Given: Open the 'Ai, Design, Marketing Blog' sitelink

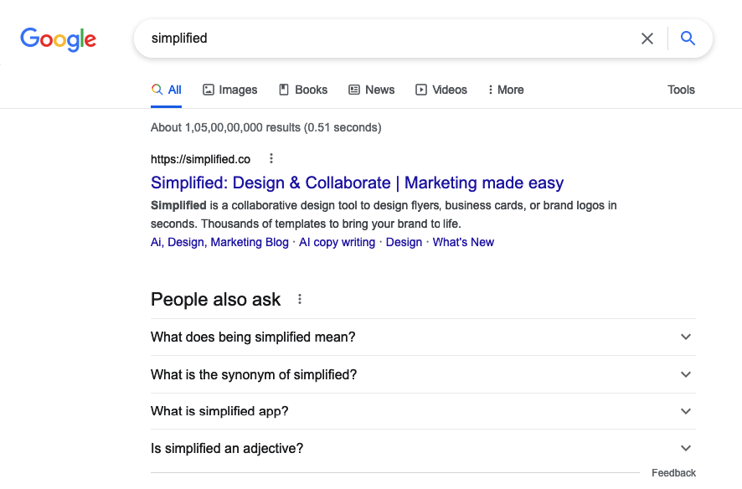Looking at the screenshot, I should (x=219, y=242).
